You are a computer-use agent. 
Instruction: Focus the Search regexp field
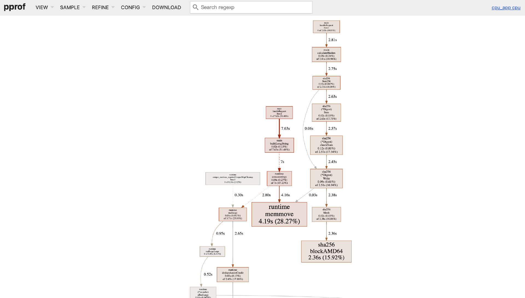click(254, 7)
